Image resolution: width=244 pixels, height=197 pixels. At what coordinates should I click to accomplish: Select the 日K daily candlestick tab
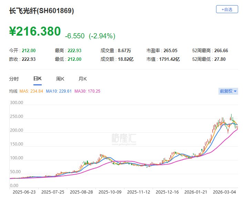tap(38, 78)
